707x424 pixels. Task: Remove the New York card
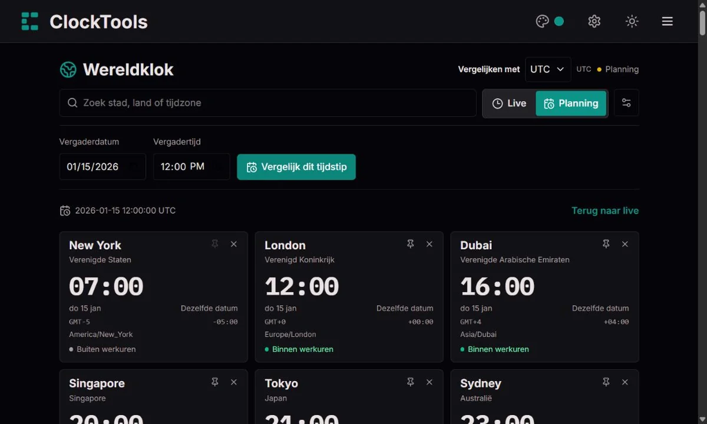(x=234, y=244)
